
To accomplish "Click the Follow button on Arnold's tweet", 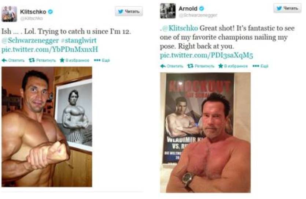I will point(287,8).
